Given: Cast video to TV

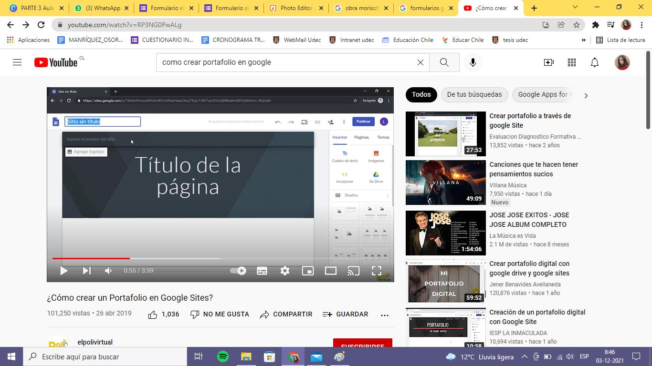Looking at the screenshot, I should coord(353,271).
